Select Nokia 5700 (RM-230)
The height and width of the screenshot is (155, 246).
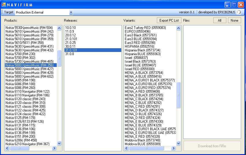coord(31,54)
